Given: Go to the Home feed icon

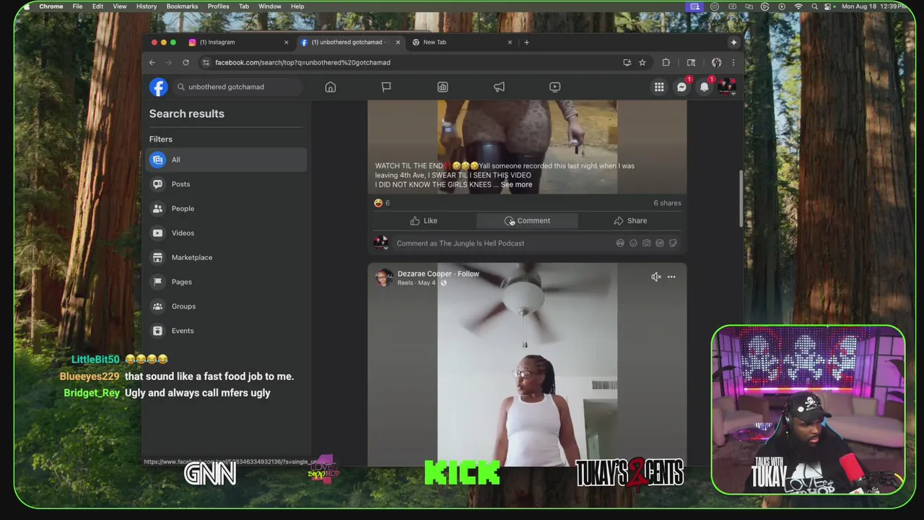Looking at the screenshot, I should (331, 87).
